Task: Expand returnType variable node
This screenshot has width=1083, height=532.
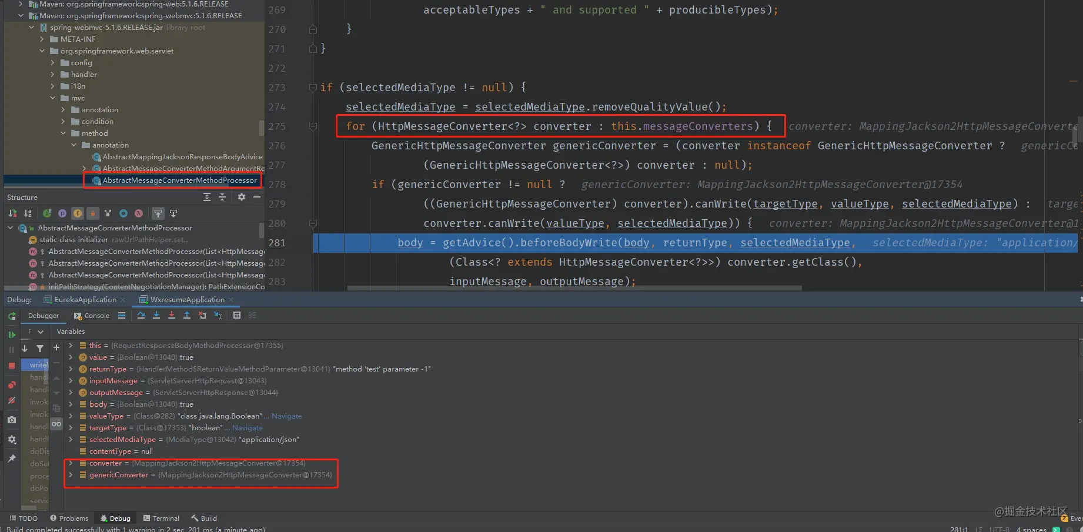Action: pyautogui.click(x=71, y=369)
